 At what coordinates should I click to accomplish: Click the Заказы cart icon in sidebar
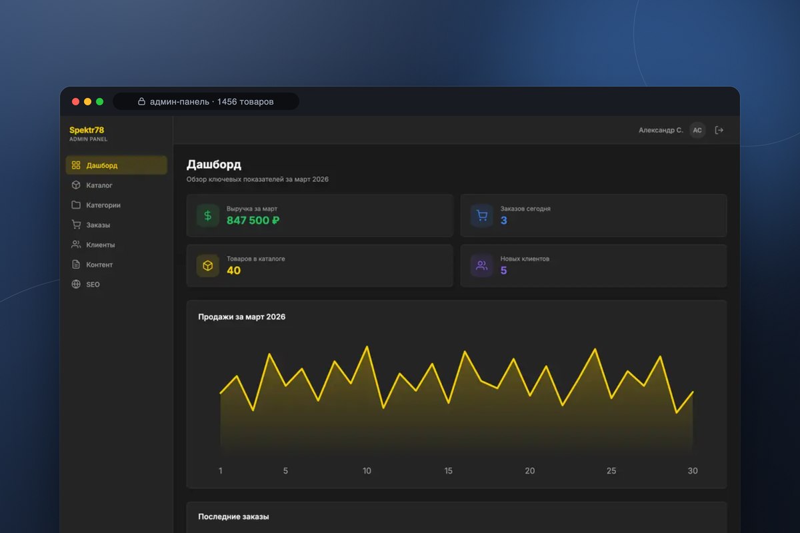tap(76, 225)
